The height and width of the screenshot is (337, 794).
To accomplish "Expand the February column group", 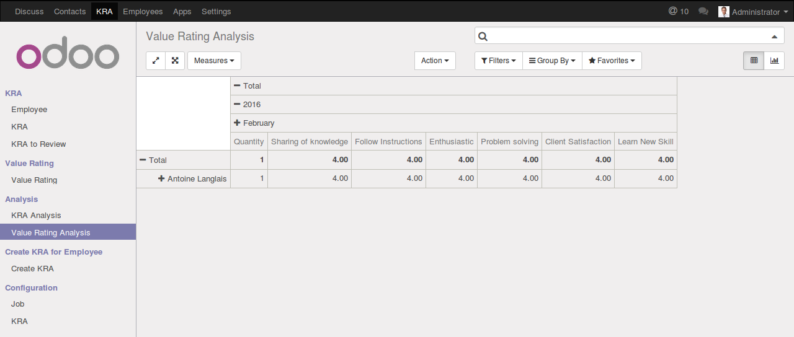I will tap(254, 123).
